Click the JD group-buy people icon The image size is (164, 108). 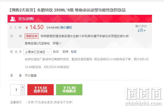pos(13,19)
